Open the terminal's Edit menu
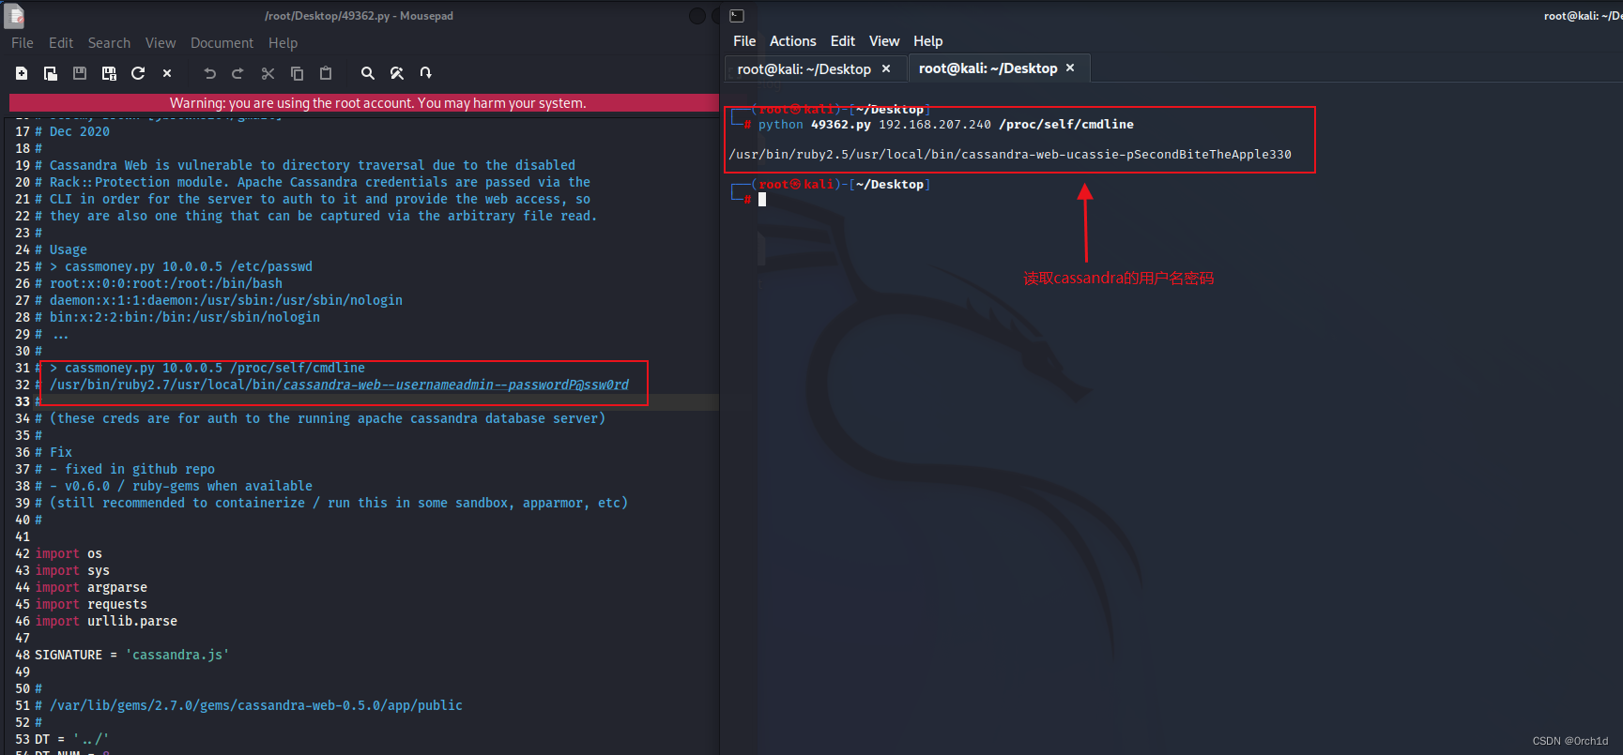This screenshot has width=1623, height=755. tap(843, 41)
